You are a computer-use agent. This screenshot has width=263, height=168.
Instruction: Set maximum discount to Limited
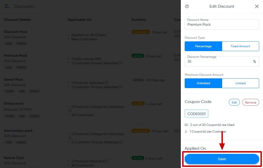click(240, 83)
